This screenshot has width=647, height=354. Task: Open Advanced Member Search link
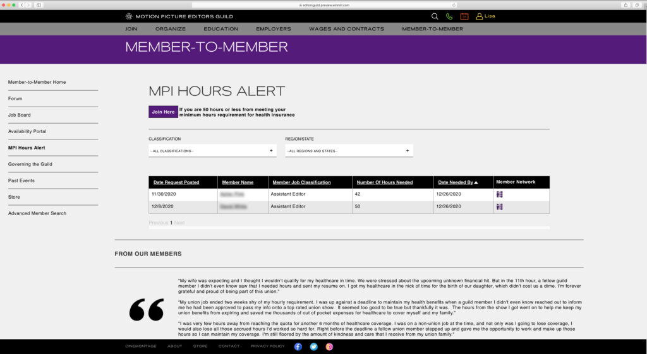pos(37,213)
